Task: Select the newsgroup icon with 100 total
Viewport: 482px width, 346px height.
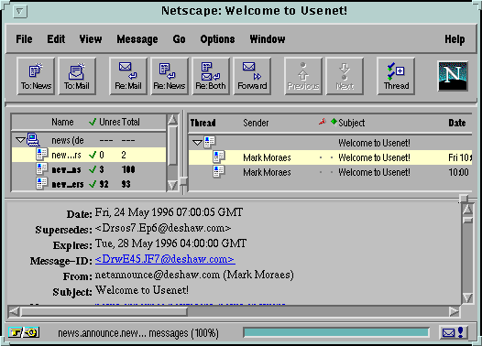Action: [41, 169]
